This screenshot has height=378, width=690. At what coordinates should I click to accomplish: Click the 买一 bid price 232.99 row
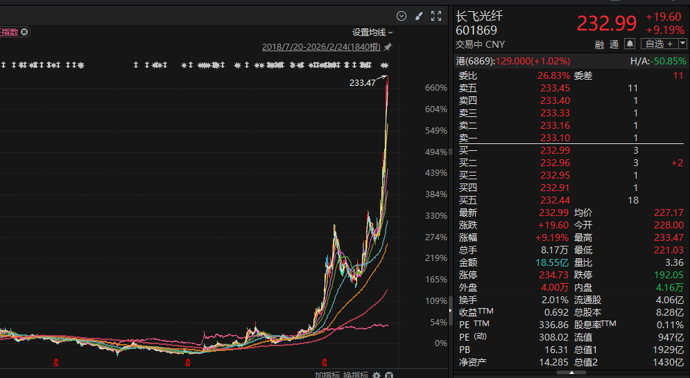[x=555, y=150]
